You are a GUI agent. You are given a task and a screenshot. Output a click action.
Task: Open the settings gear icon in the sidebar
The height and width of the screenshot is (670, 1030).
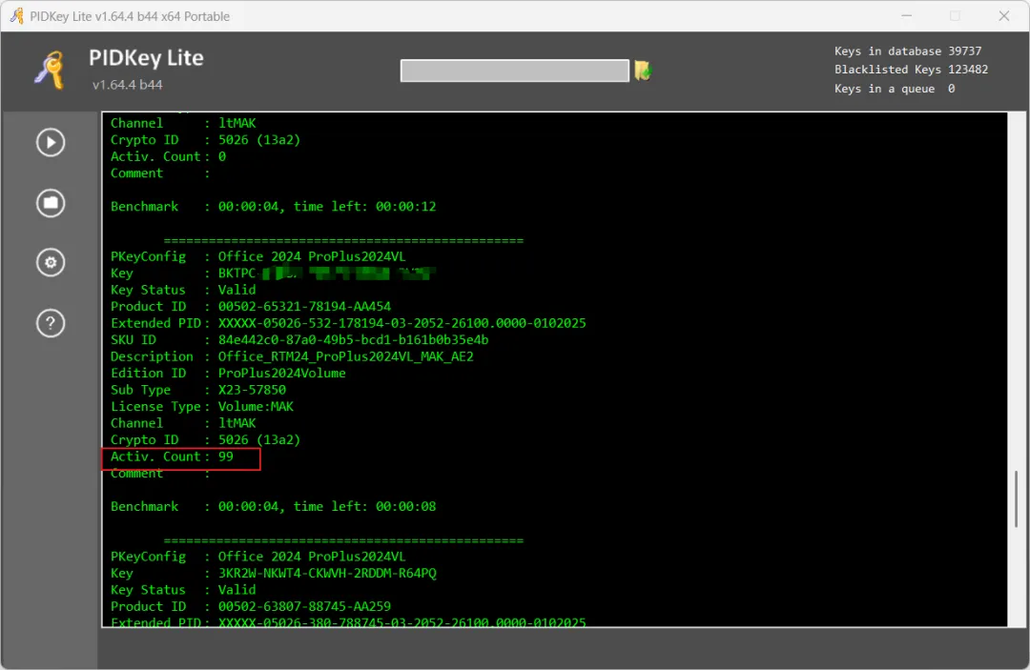(51, 262)
